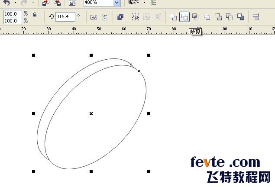
Task: Click the horizontal ruler at the 50 mark
Action: (99, 30)
